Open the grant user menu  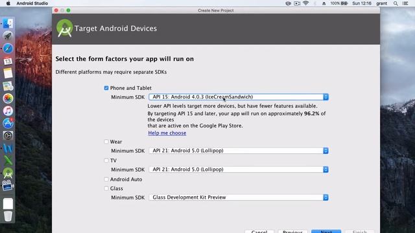381,3
